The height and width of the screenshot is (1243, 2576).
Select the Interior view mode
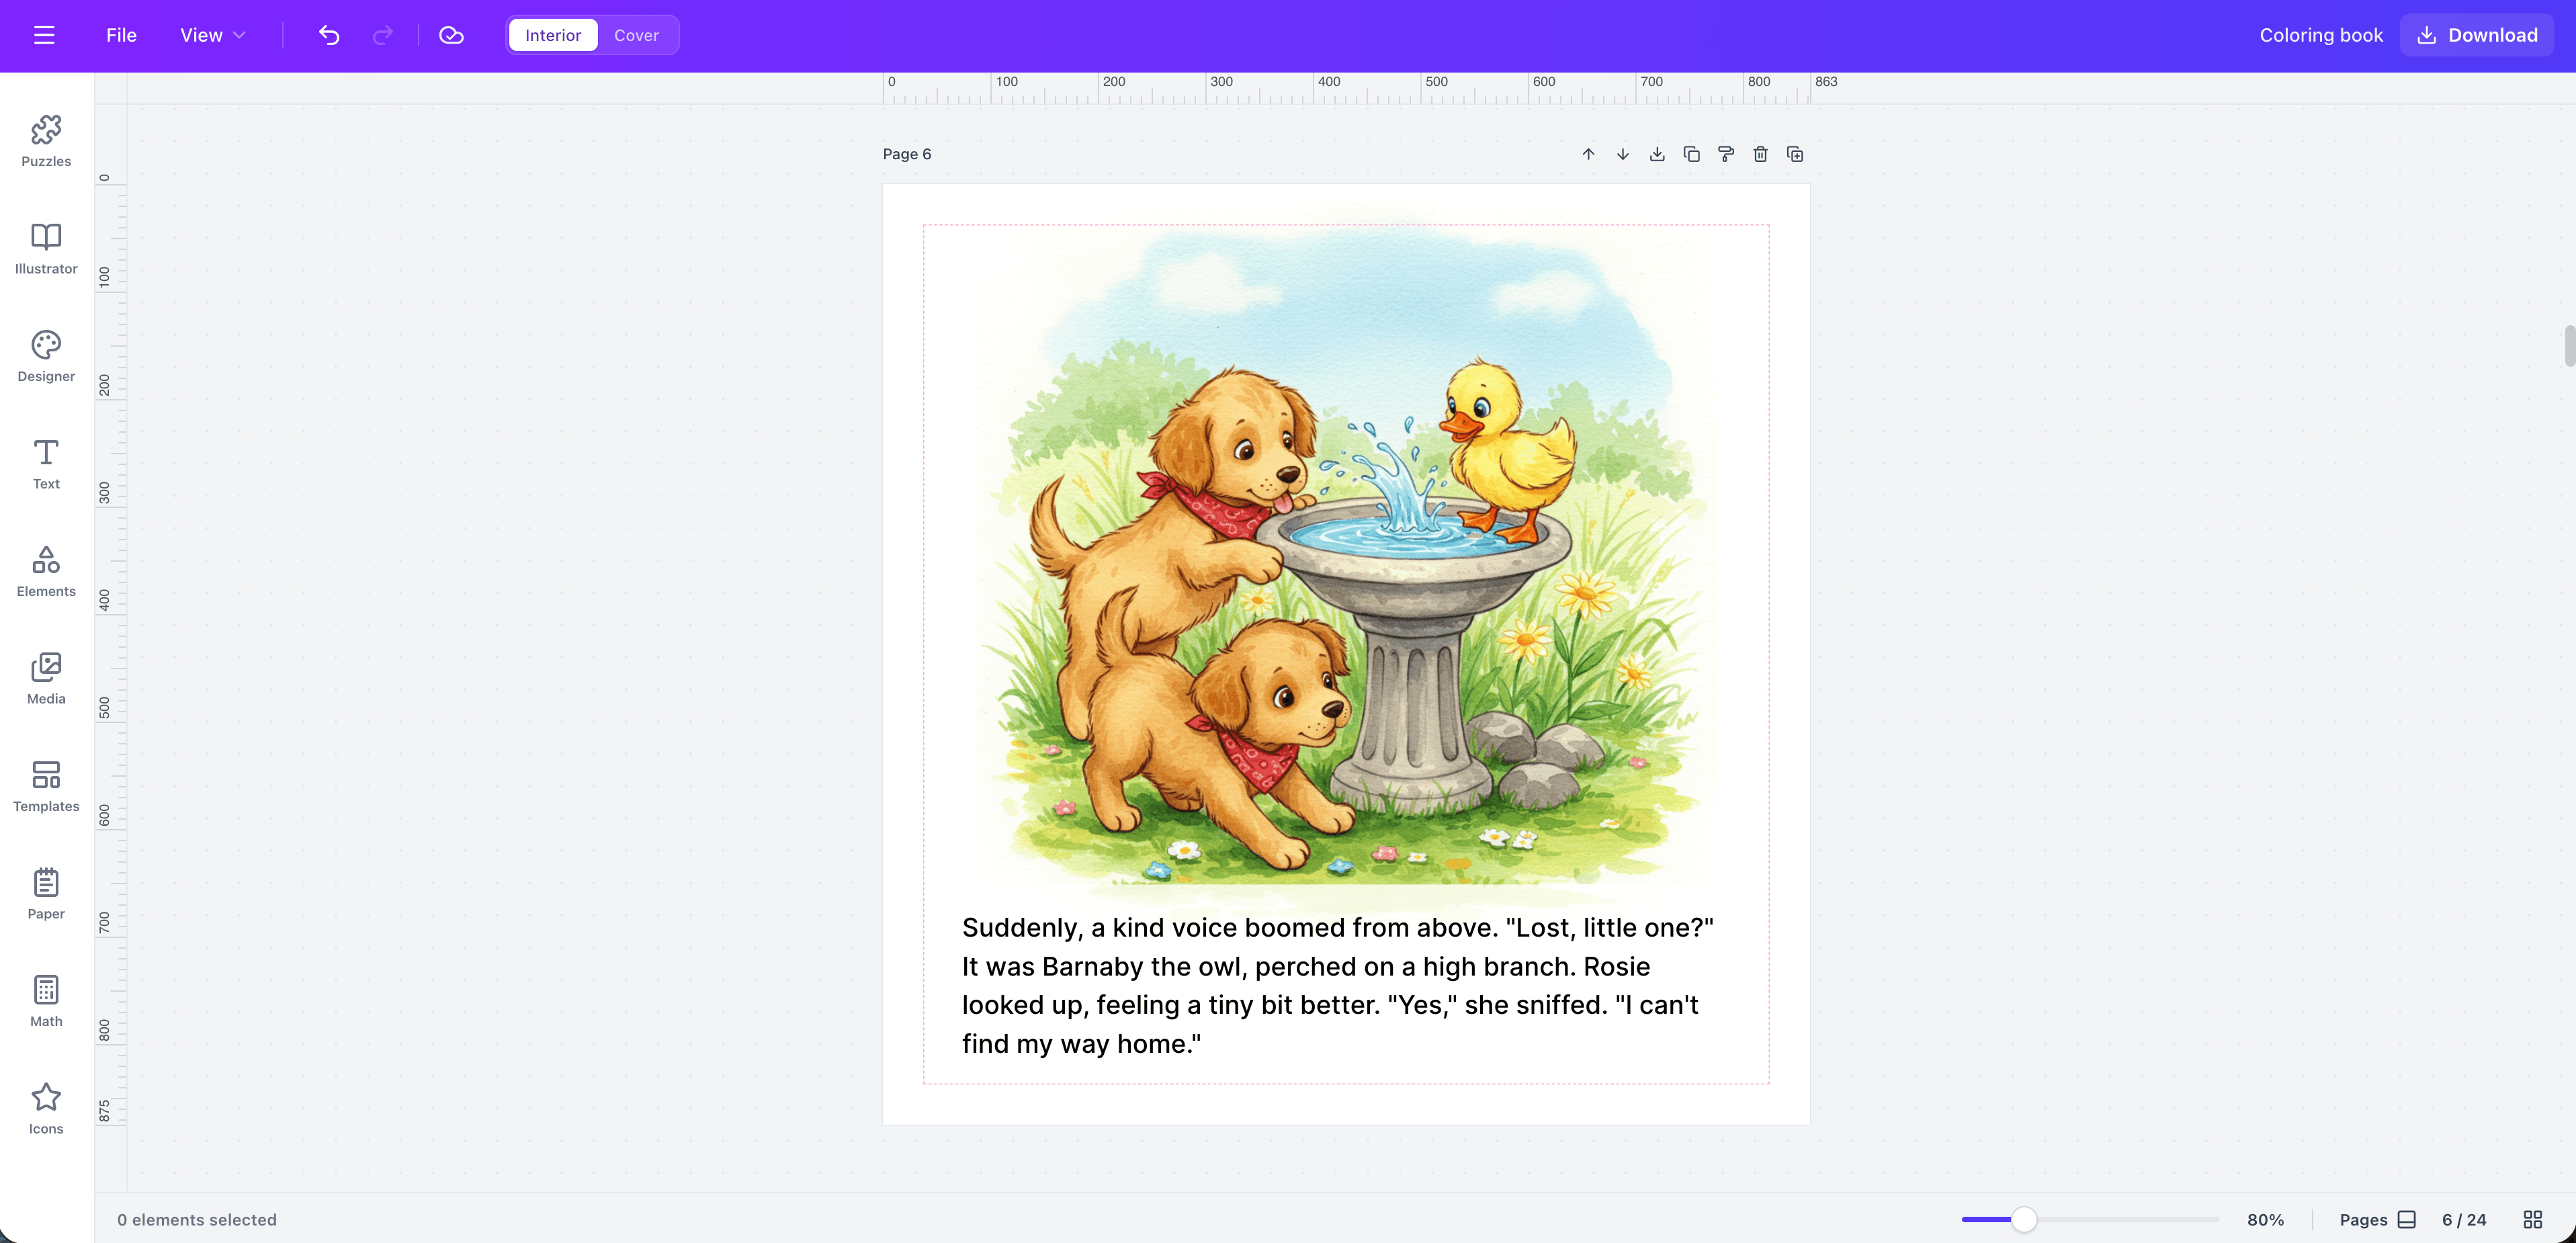tap(552, 35)
